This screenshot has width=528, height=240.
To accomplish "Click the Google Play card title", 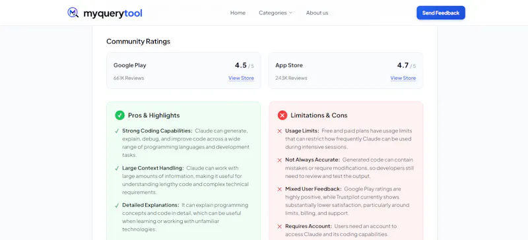I will (x=129, y=65).
